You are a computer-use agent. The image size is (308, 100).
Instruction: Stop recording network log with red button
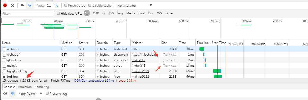5,6
